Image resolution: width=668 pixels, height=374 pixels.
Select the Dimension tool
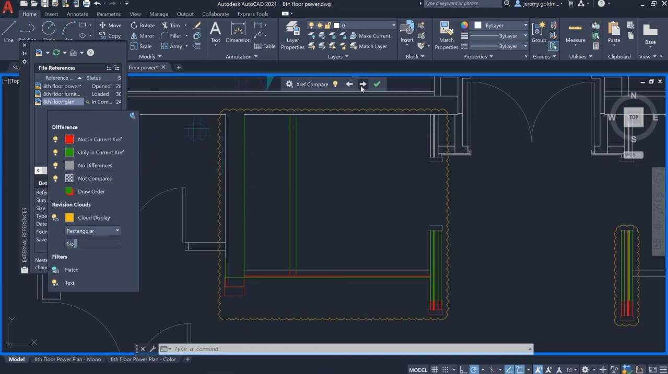(238, 32)
